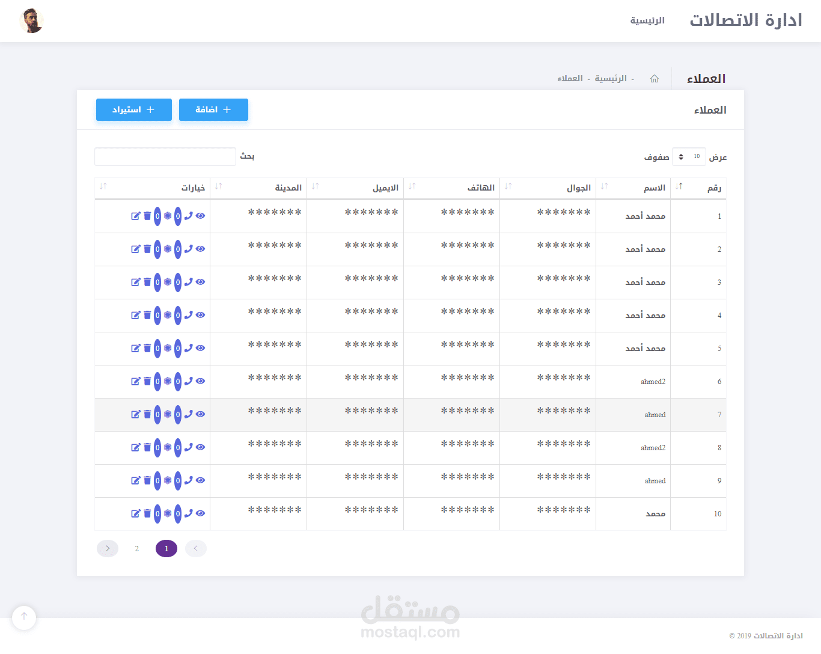Sort table by الاسم column
Image resolution: width=821 pixels, height=654 pixels.
click(633, 188)
